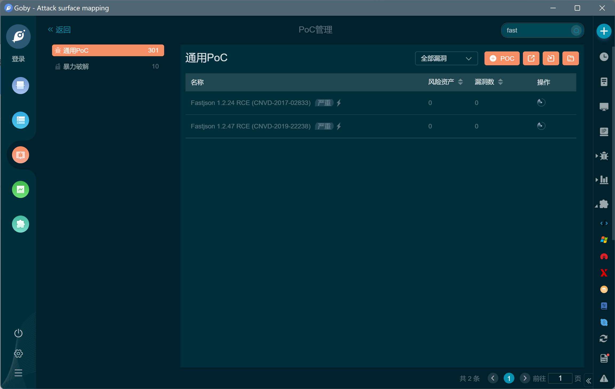Viewport: 615px width, 389px height.
Task: Click the 返回 back link
Action: point(59,30)
